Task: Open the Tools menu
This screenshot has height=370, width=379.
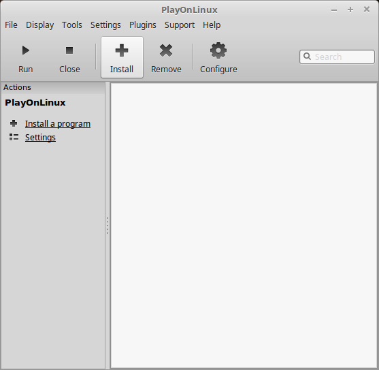Action: pos(72,25)
